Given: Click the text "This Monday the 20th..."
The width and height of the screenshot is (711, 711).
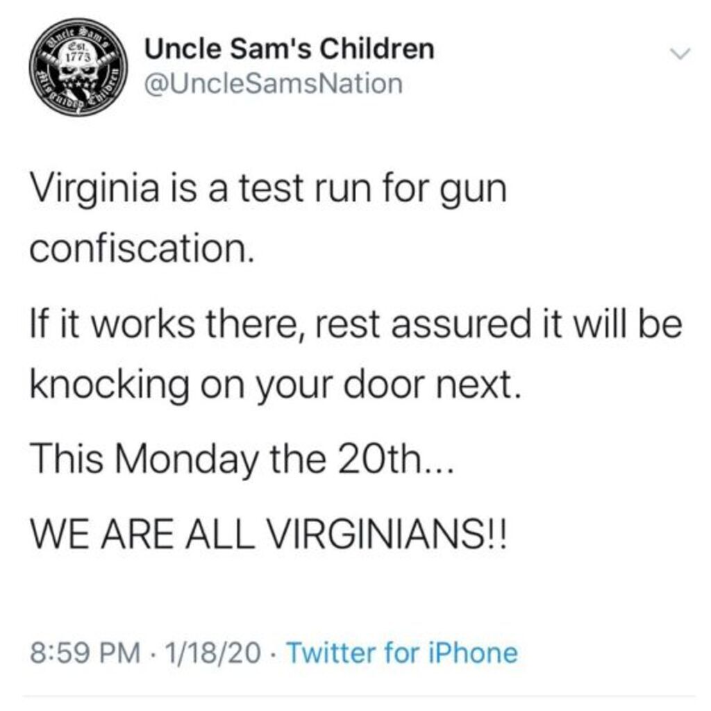Looking at the screenshot, I should 240,459.
